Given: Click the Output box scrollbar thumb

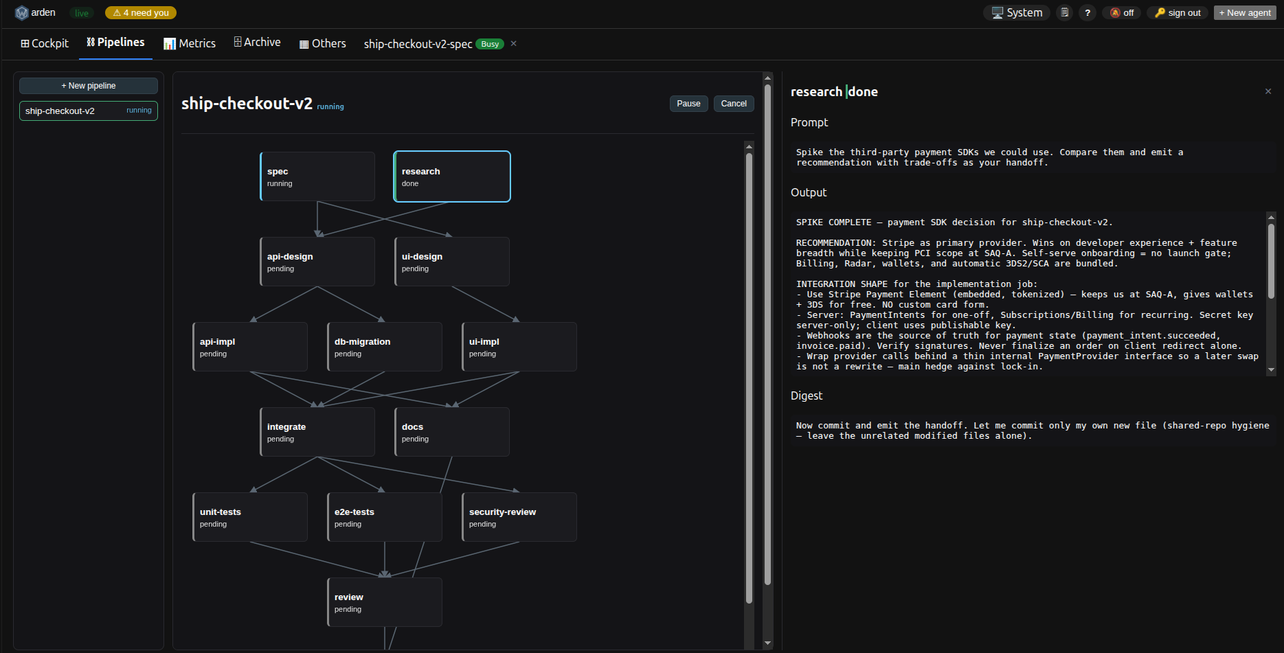Looking at the screenshot, I should pos(1271,261).
